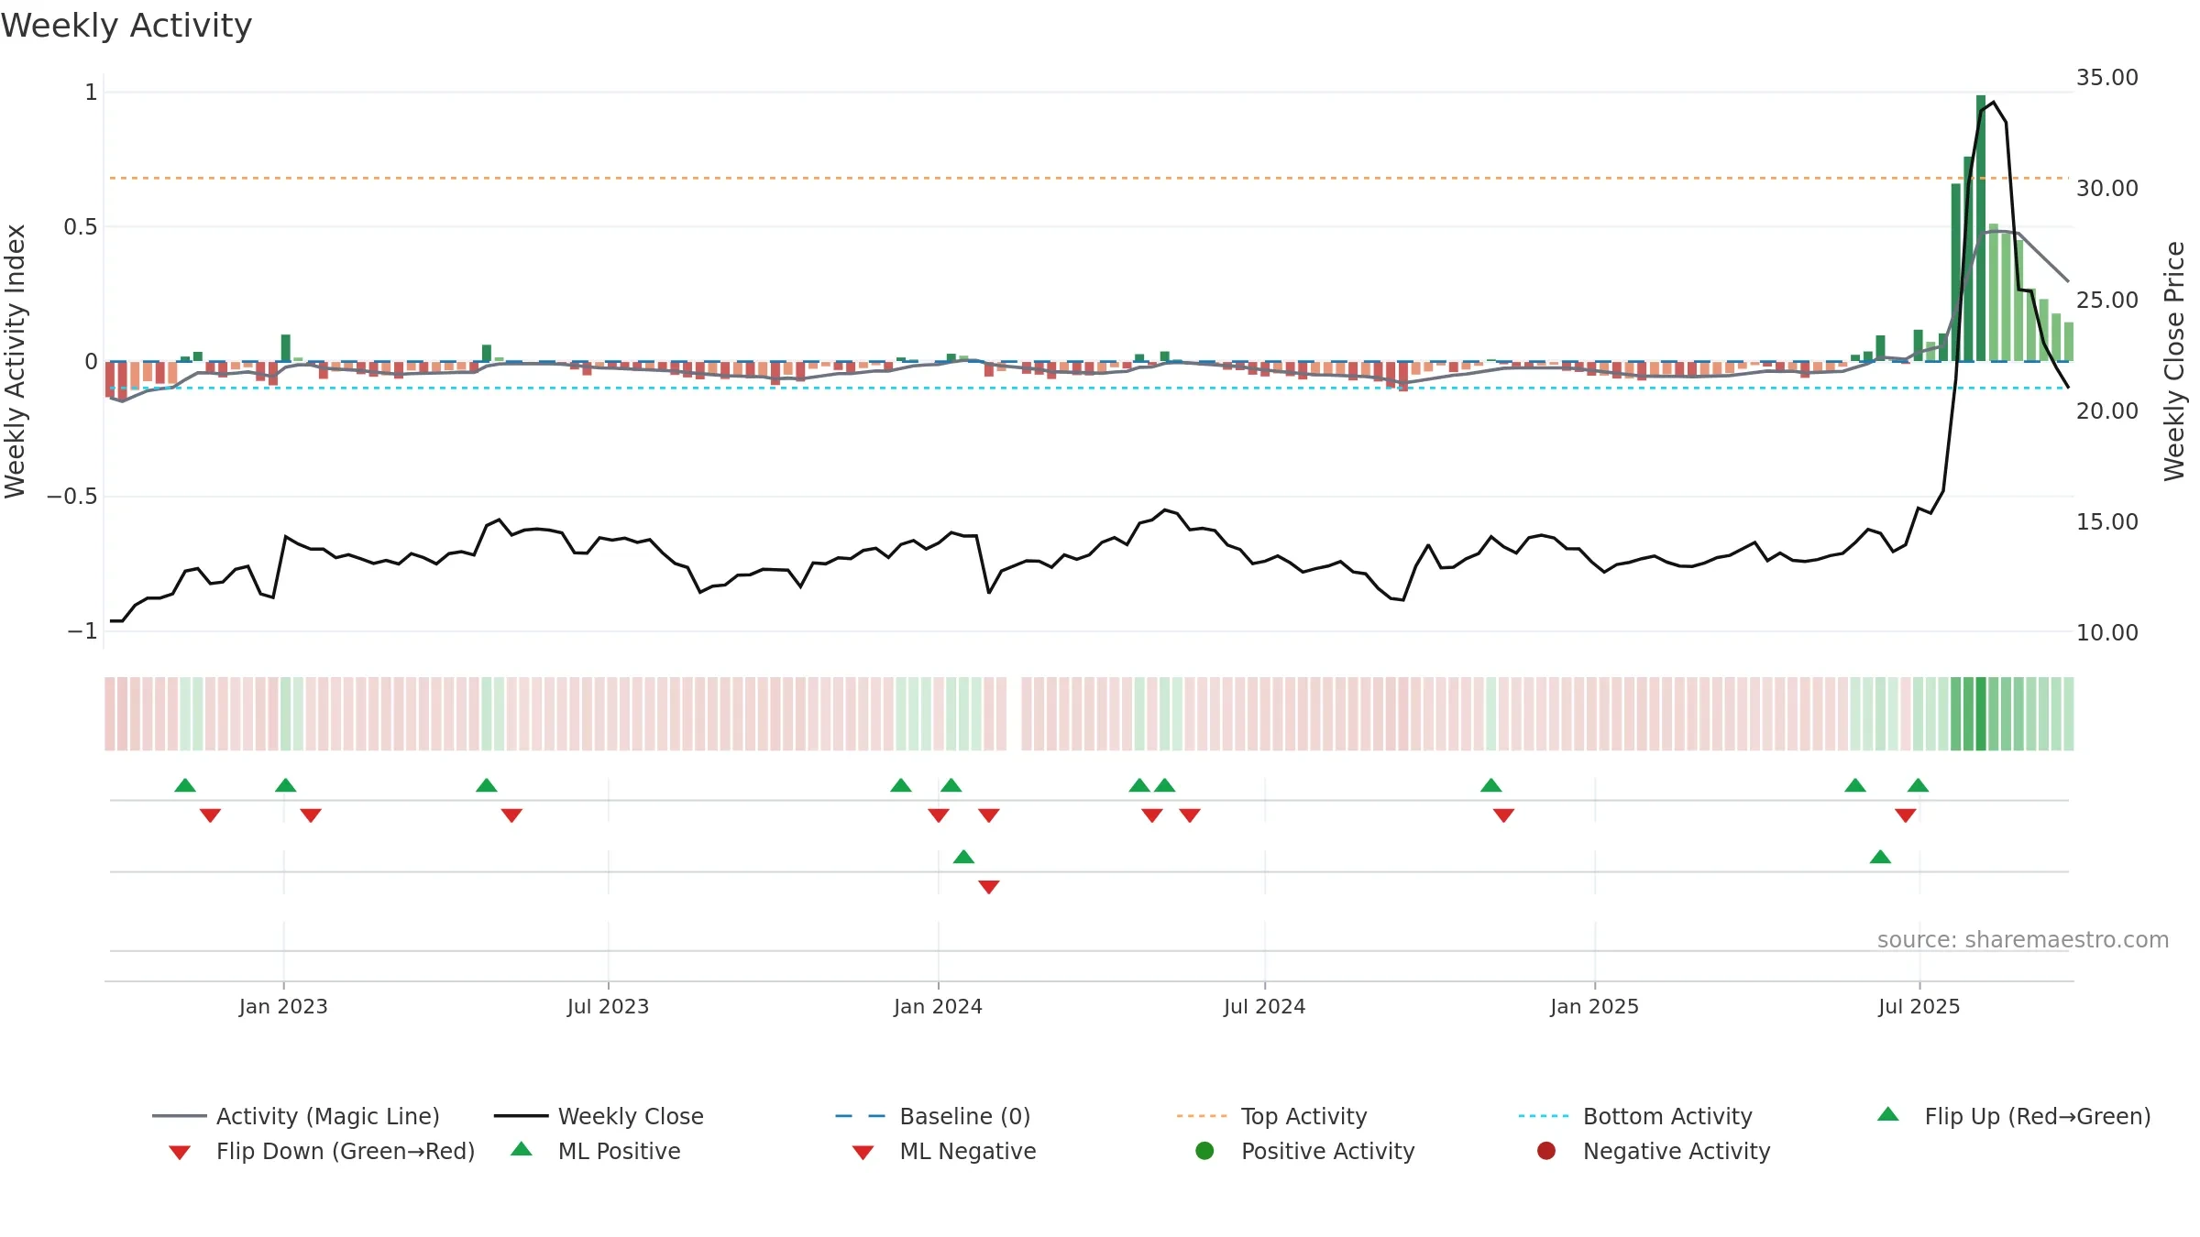Select the ML Positive triangle near Jan 2024
Viewport: 2200px width, 1237px height.
click(963, 857)
